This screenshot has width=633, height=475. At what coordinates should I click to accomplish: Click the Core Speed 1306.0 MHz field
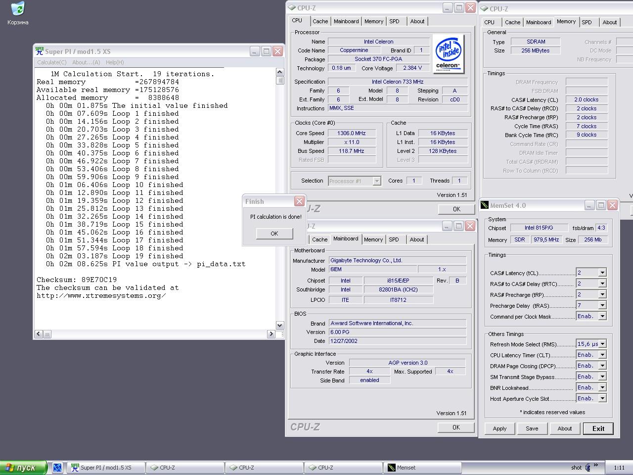click(352, 133)
